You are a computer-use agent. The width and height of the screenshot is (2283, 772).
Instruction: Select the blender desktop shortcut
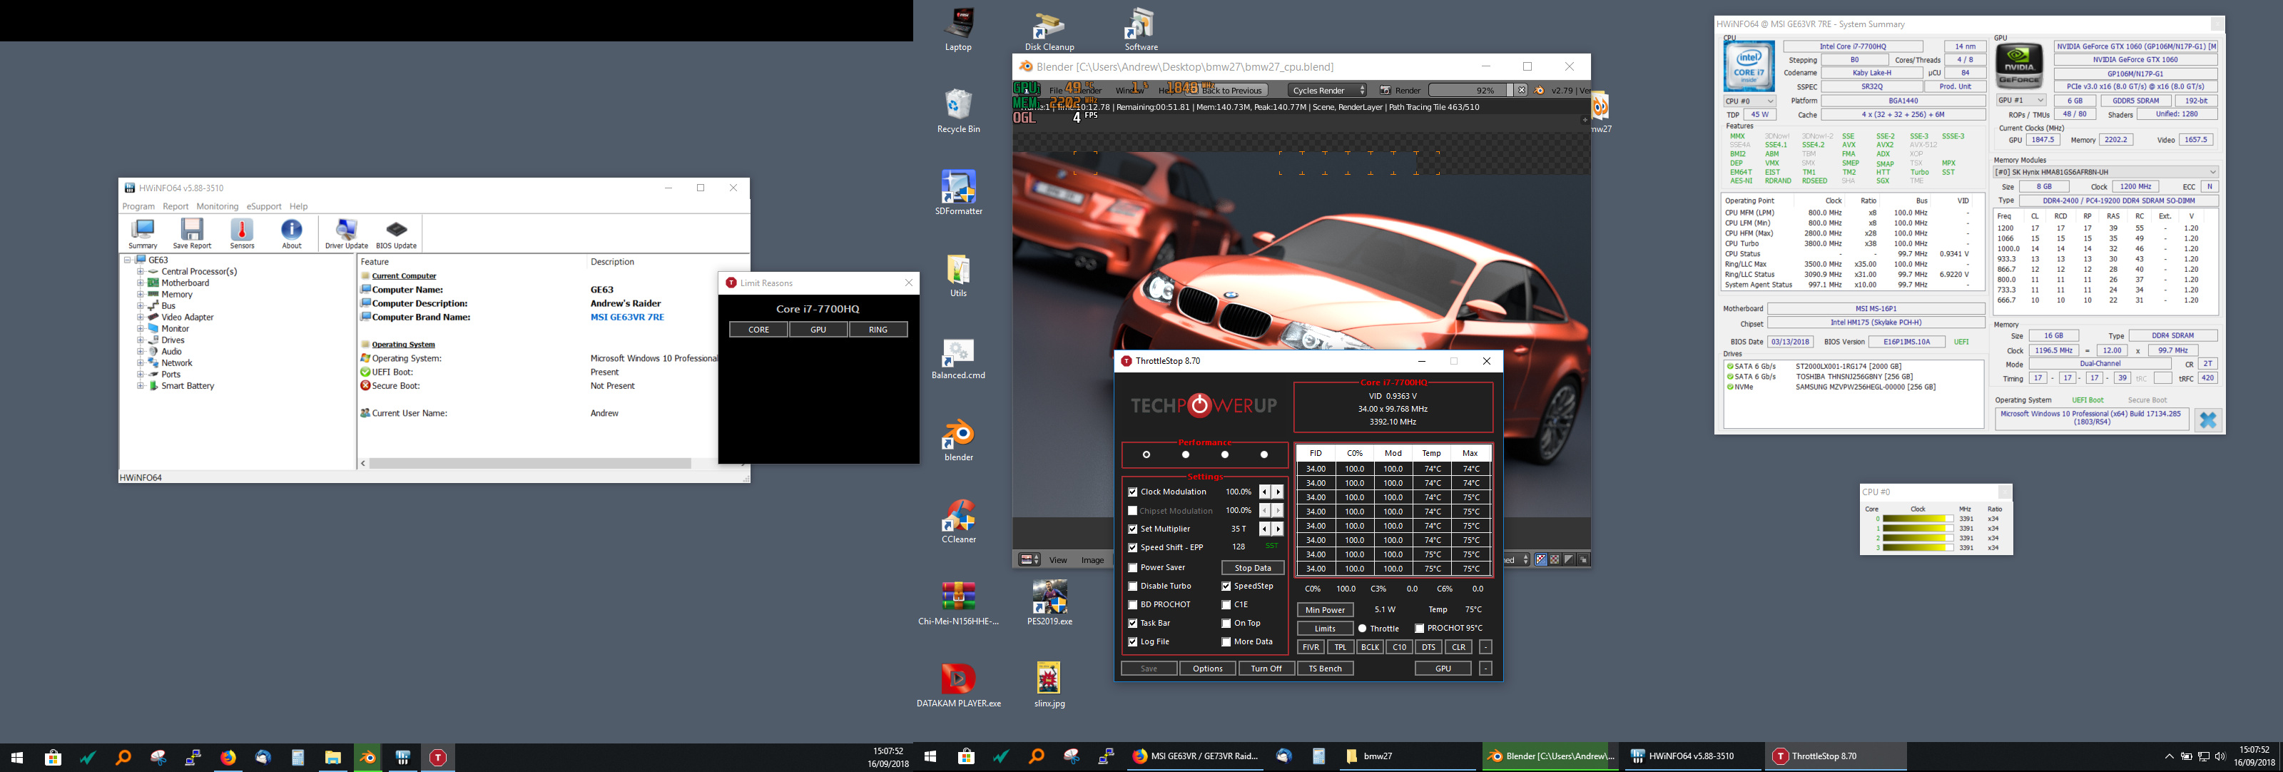pyautogui.click(x=959, y=440)
